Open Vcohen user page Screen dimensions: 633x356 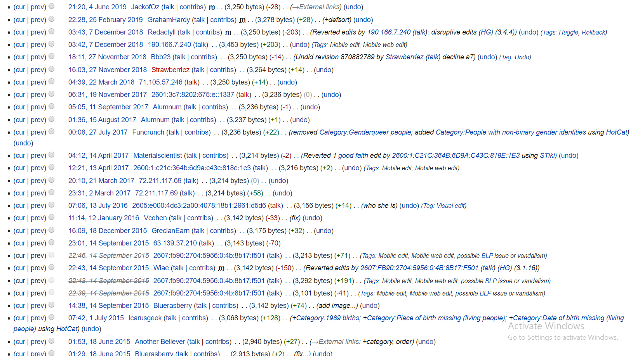tap(155, 218)
